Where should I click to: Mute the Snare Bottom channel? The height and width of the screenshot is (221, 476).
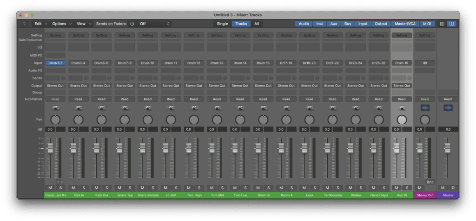pyautogui.click(x=142, y=188)
